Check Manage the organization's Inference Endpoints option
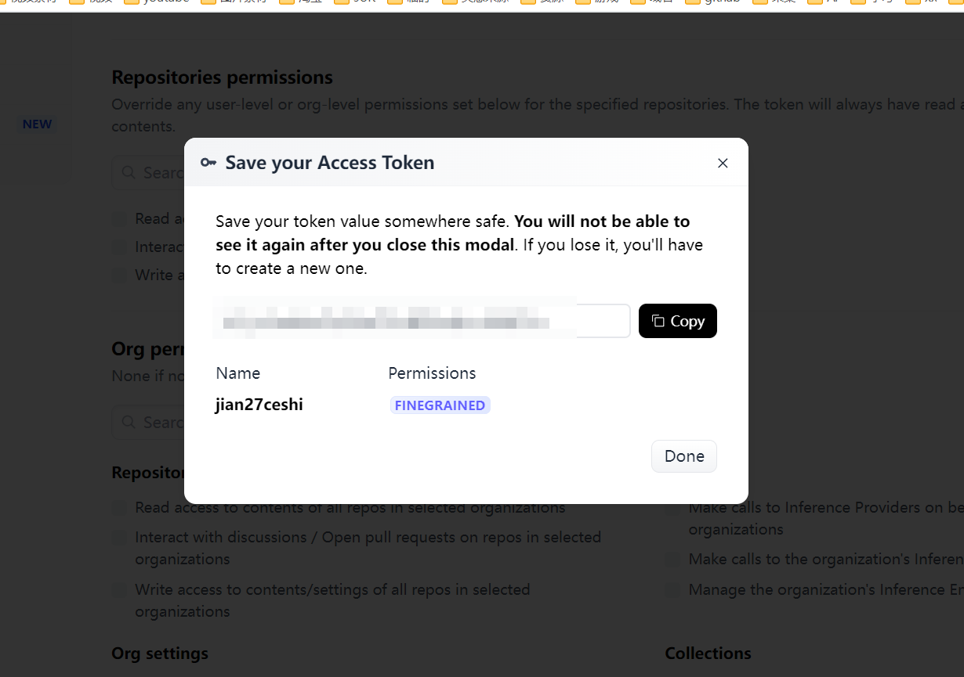This screenshot has height=677, width=964. 672,590
